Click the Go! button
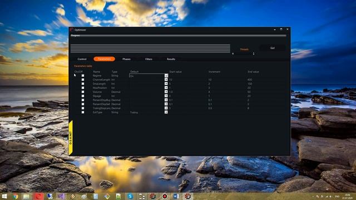 tap(273, 48)
